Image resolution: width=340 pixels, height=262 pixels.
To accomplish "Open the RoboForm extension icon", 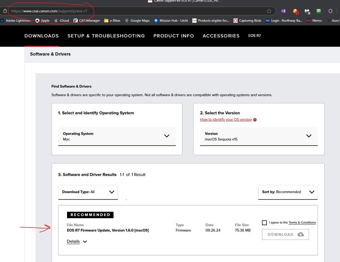I will point(318,11).
